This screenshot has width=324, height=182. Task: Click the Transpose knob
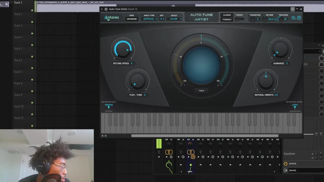pyautogui.click(x=253, y=19)
